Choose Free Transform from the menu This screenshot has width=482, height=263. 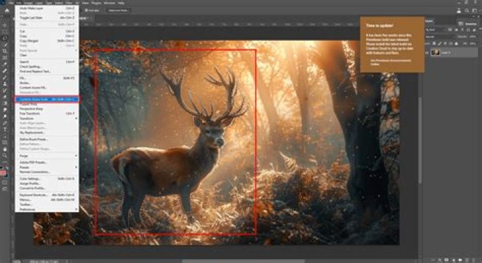[x=47, y=113]
